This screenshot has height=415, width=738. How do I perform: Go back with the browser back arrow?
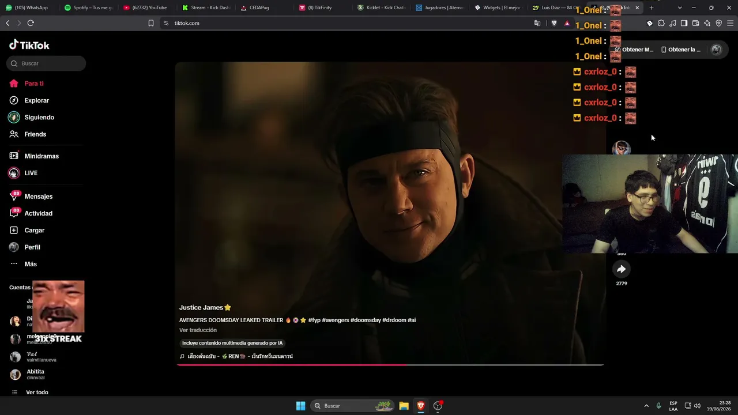pyautogui.click(x=7, y=23)
